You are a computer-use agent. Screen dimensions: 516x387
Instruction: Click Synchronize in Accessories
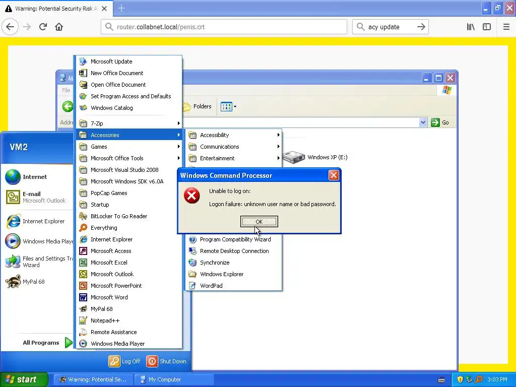(234, 262)
